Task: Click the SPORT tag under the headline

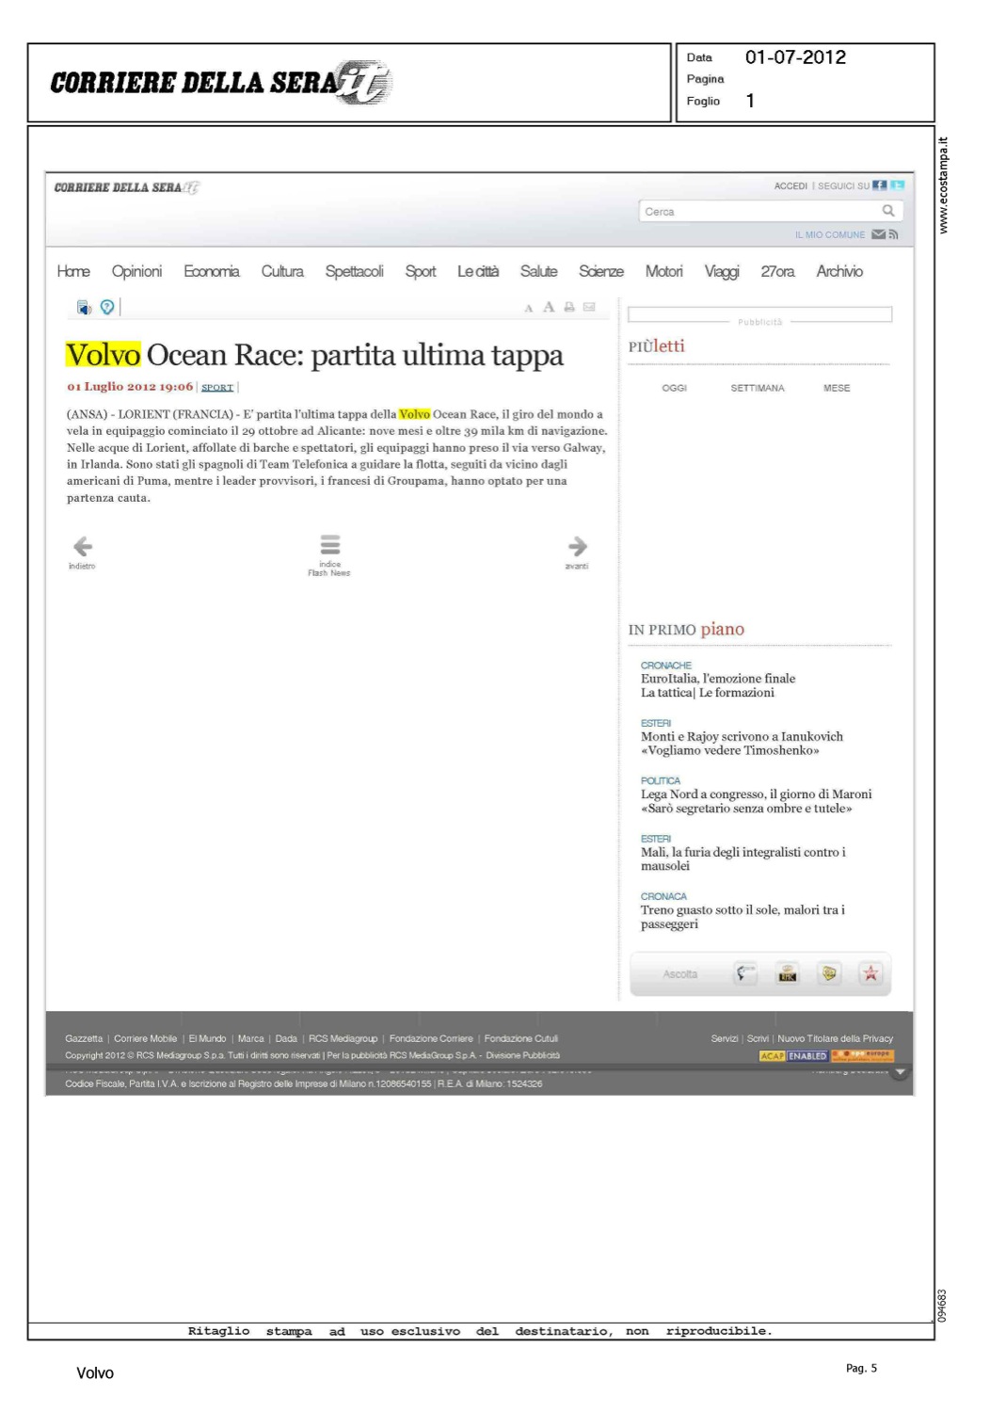Action: [x=216, y=387]
